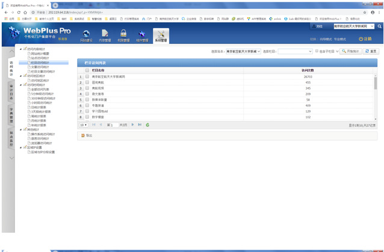Open the 网站建设 globe icon module
384x252 pixels.
pos(86,35)
